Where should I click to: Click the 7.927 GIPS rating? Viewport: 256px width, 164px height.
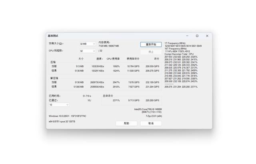pyautogui.click(x=134, y=87)
